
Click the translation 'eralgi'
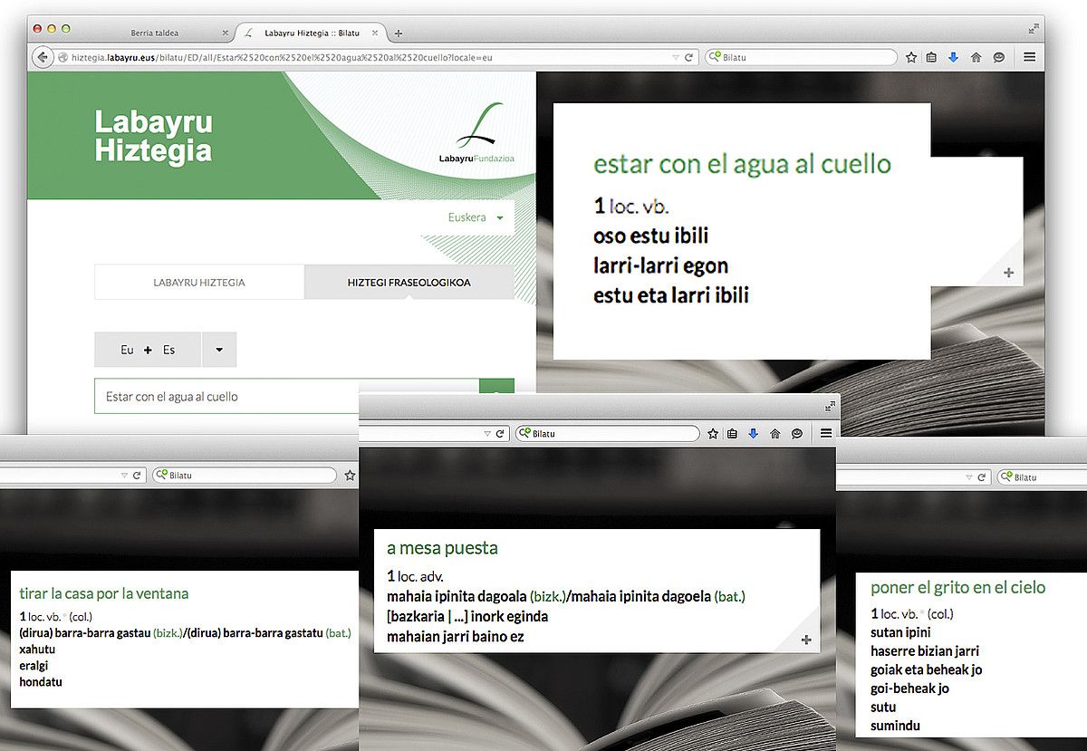[x=34, y=666]
